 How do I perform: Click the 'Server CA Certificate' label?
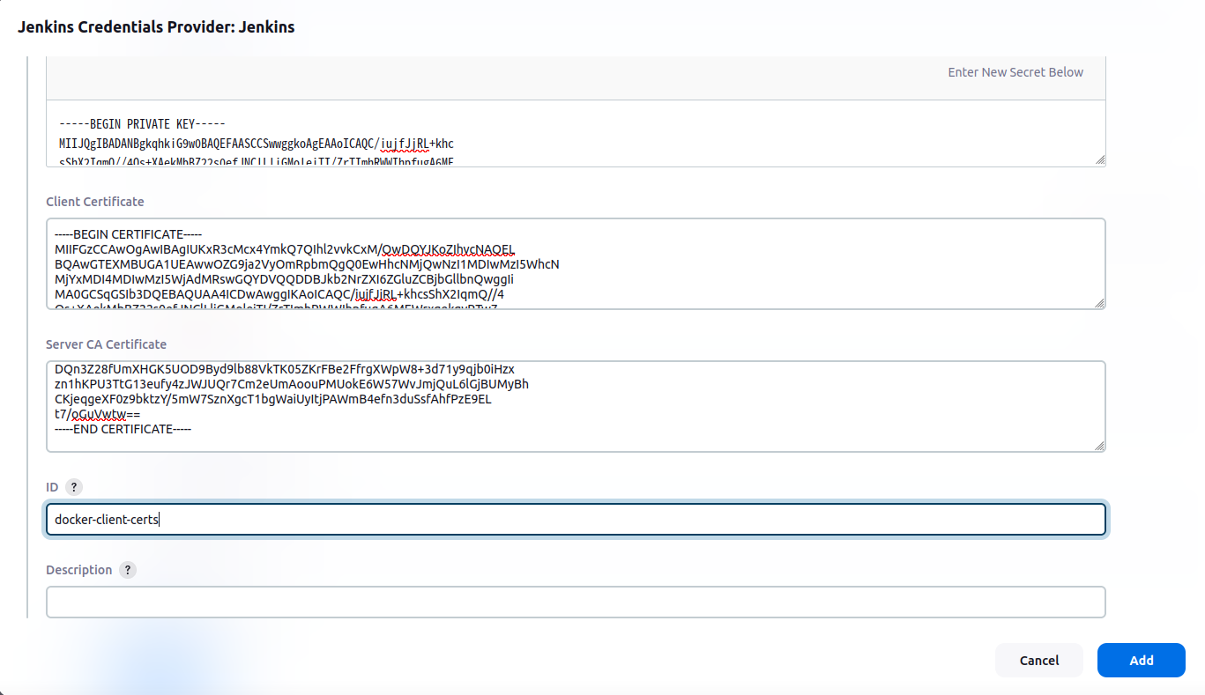tap(106, 344)
